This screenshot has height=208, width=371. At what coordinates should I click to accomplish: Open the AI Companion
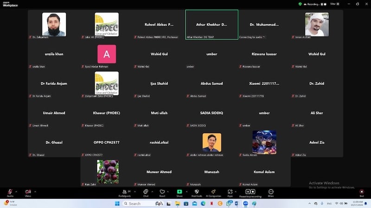point(213,192)
